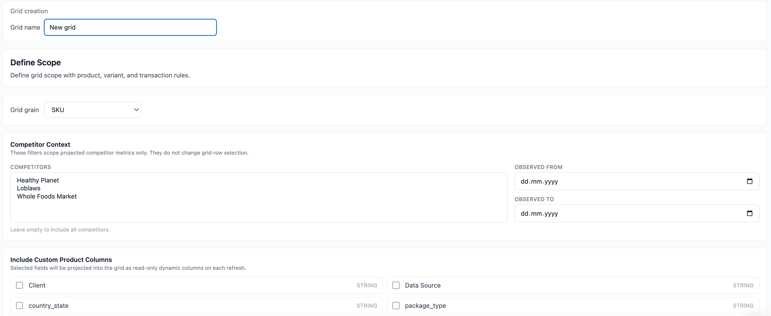Viewport: 771px width, 316px height.
Task: Open calendar picker for Observed From
Action: click(x=749, y=181)
